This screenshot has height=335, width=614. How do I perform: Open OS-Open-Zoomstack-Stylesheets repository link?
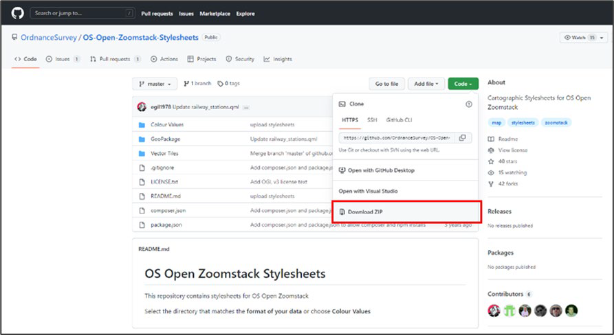tap(140, 38)
